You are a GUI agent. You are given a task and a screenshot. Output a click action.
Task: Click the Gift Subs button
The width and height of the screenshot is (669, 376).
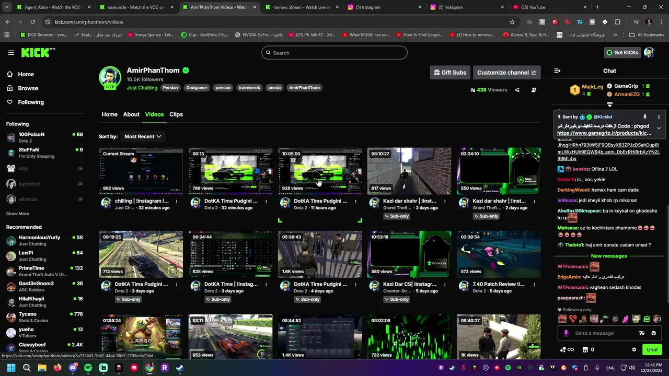(x=449, y=73)
